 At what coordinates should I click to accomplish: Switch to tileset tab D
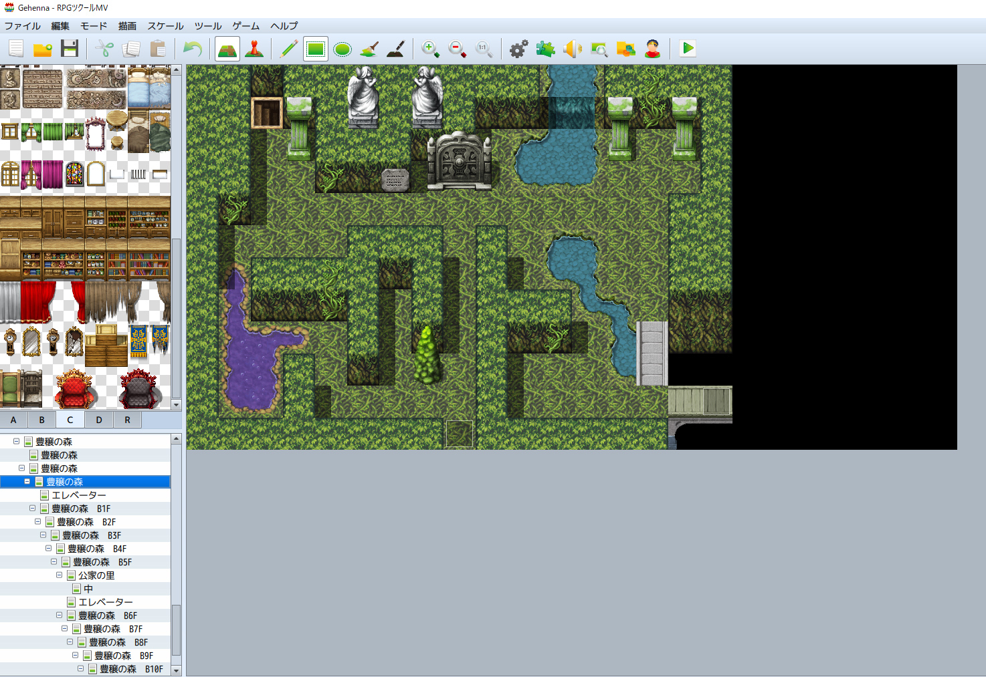click(x=99, y=420)
